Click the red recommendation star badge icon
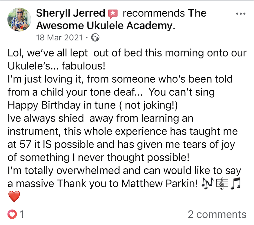254x225 pixels. pos(113,14)
